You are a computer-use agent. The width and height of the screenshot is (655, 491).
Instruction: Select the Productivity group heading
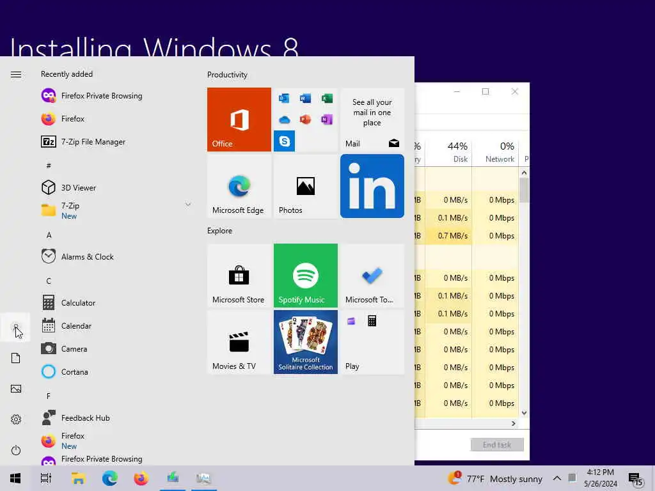[x=227, y=75]
